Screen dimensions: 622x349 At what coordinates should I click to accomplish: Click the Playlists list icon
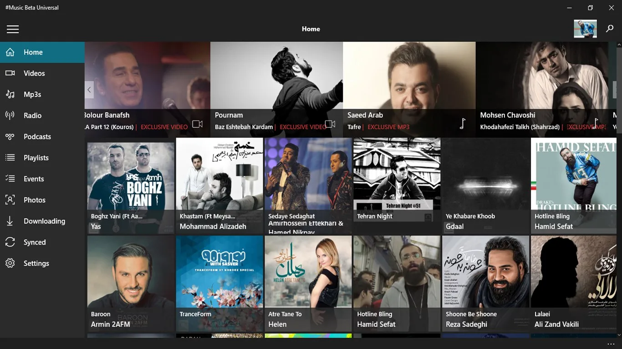(10, 158)
